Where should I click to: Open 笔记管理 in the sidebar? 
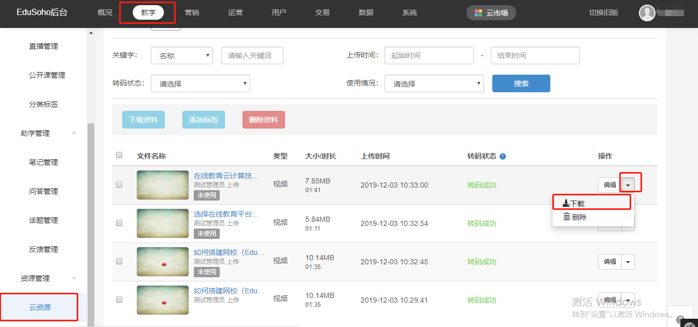point(44,162)
